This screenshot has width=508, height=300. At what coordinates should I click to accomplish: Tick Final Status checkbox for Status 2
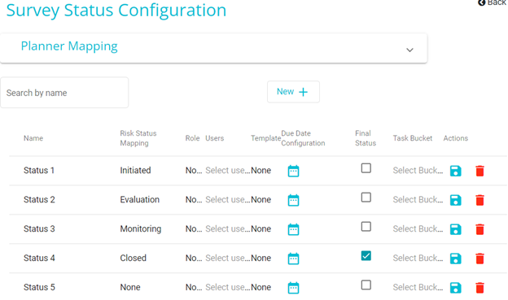click(366, 197)
